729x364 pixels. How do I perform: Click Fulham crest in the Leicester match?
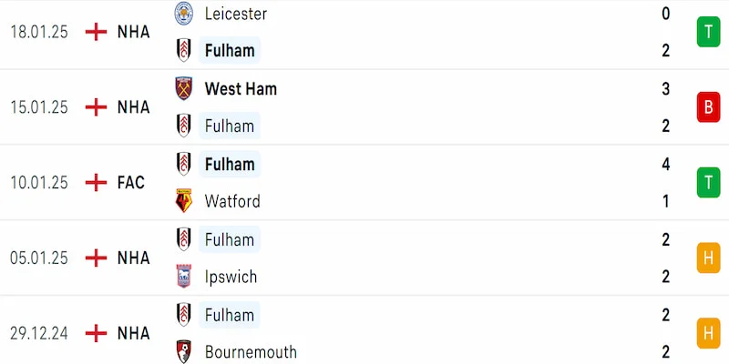(x=183, y=50)
